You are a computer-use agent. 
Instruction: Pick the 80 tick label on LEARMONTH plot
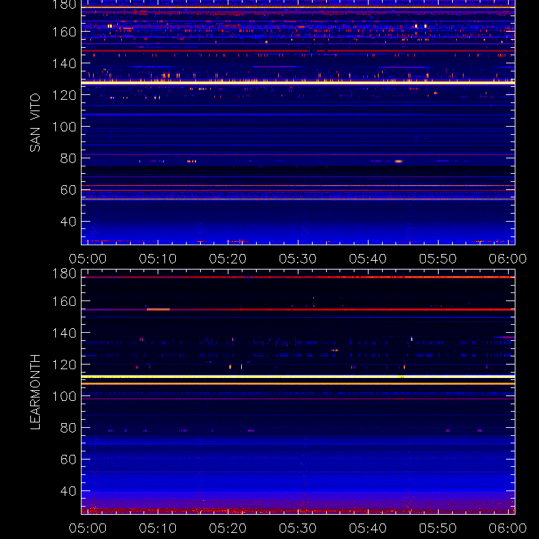pyautogui.click(x=68, y=428)
